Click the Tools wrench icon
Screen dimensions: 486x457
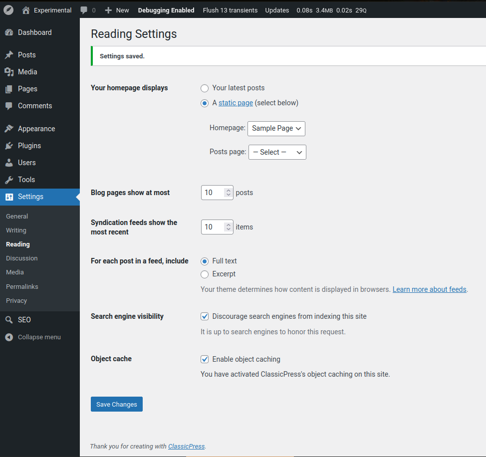click(10, 179)
